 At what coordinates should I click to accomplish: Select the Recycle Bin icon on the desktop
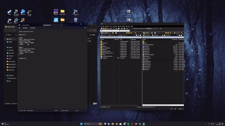coord(76,20)
